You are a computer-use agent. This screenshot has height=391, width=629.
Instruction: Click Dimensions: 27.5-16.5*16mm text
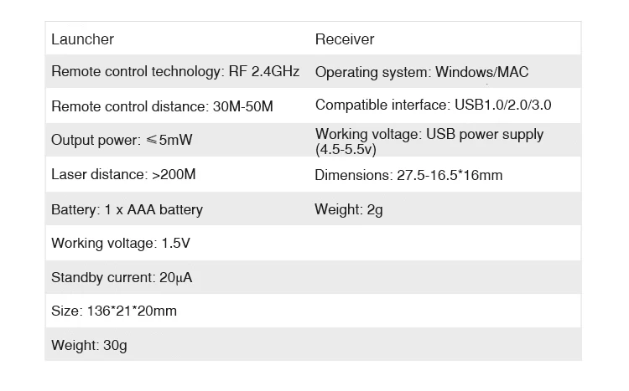(x=408, y=175)
